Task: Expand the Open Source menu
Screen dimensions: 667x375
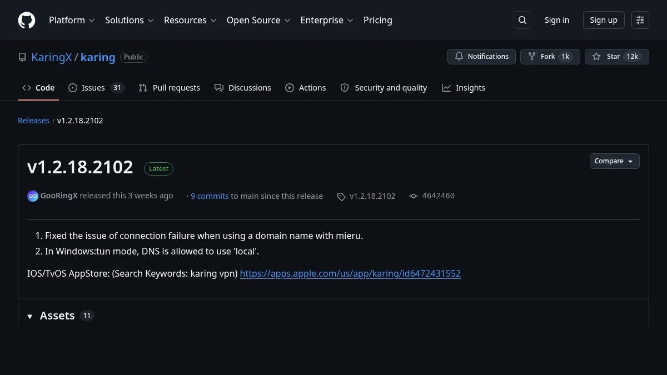Action: point(258,20)
